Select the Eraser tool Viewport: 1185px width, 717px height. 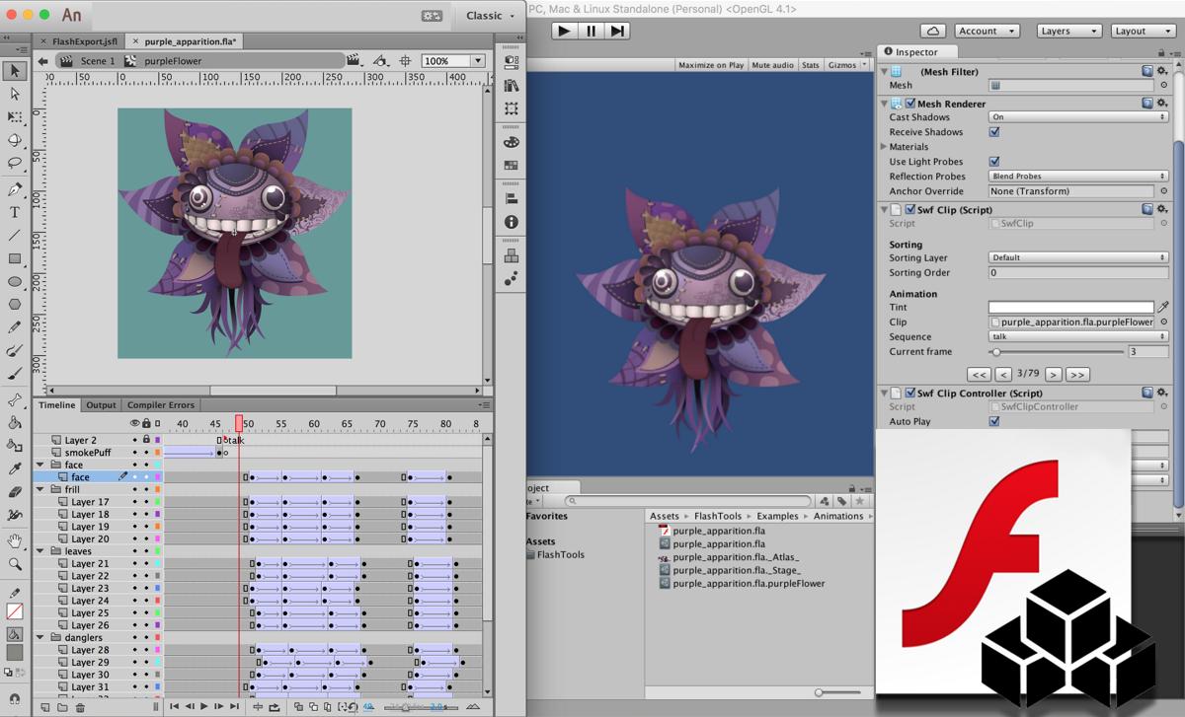[x=15, y=491]
